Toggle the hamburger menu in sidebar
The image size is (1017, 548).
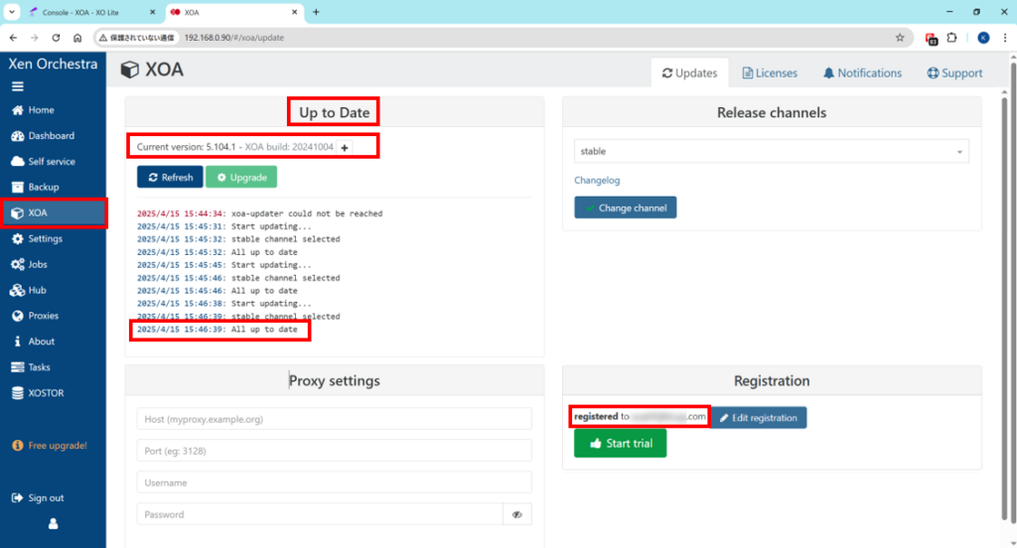coord(18,86)
